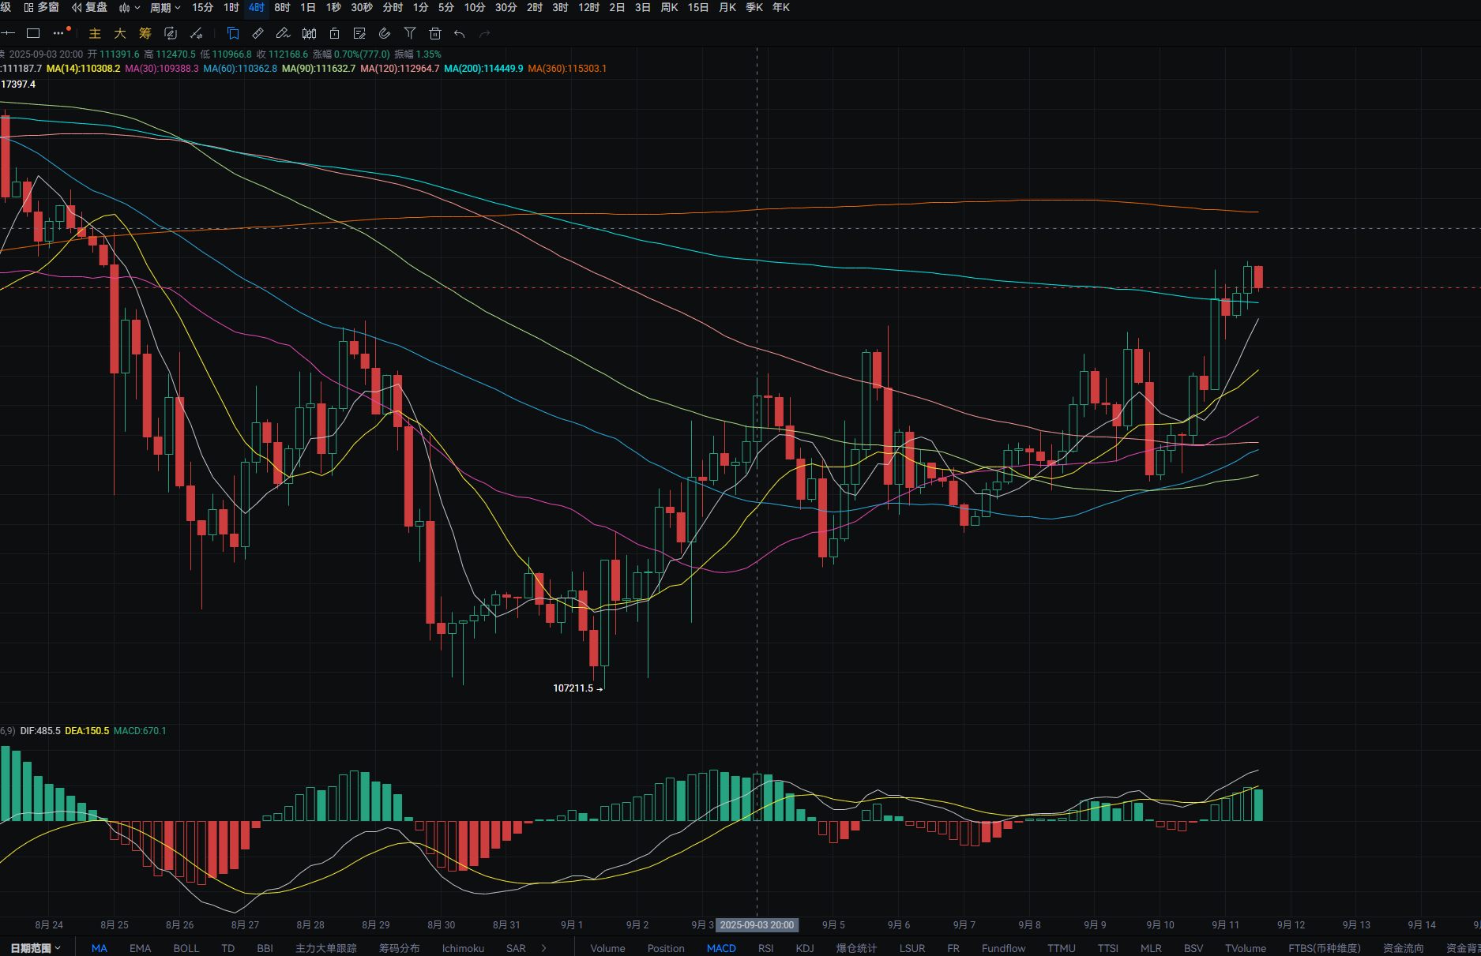Click the ruler measurement tool
1481x956 pixels.
click(x=257, y=33)
